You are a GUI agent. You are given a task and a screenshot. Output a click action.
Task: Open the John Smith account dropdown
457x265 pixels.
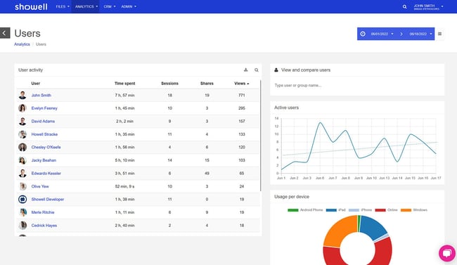tap(428, 7)
